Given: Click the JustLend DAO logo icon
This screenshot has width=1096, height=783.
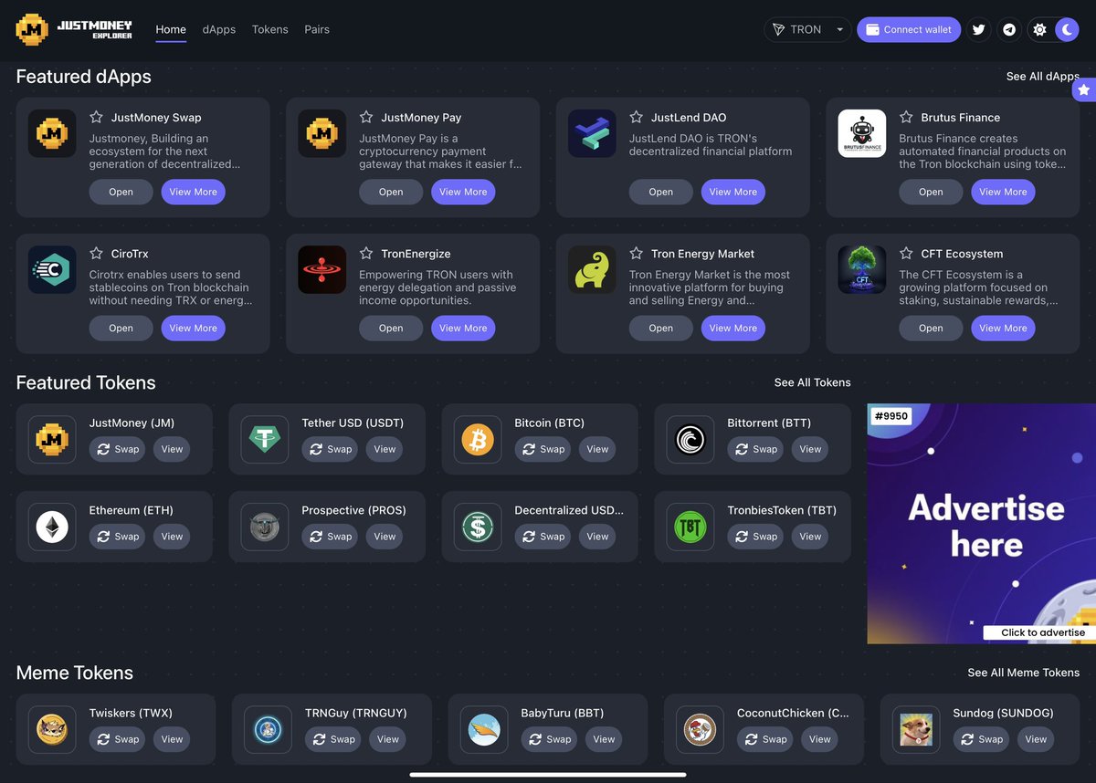Looking at the screenshot, I should (x=592, y=133).
